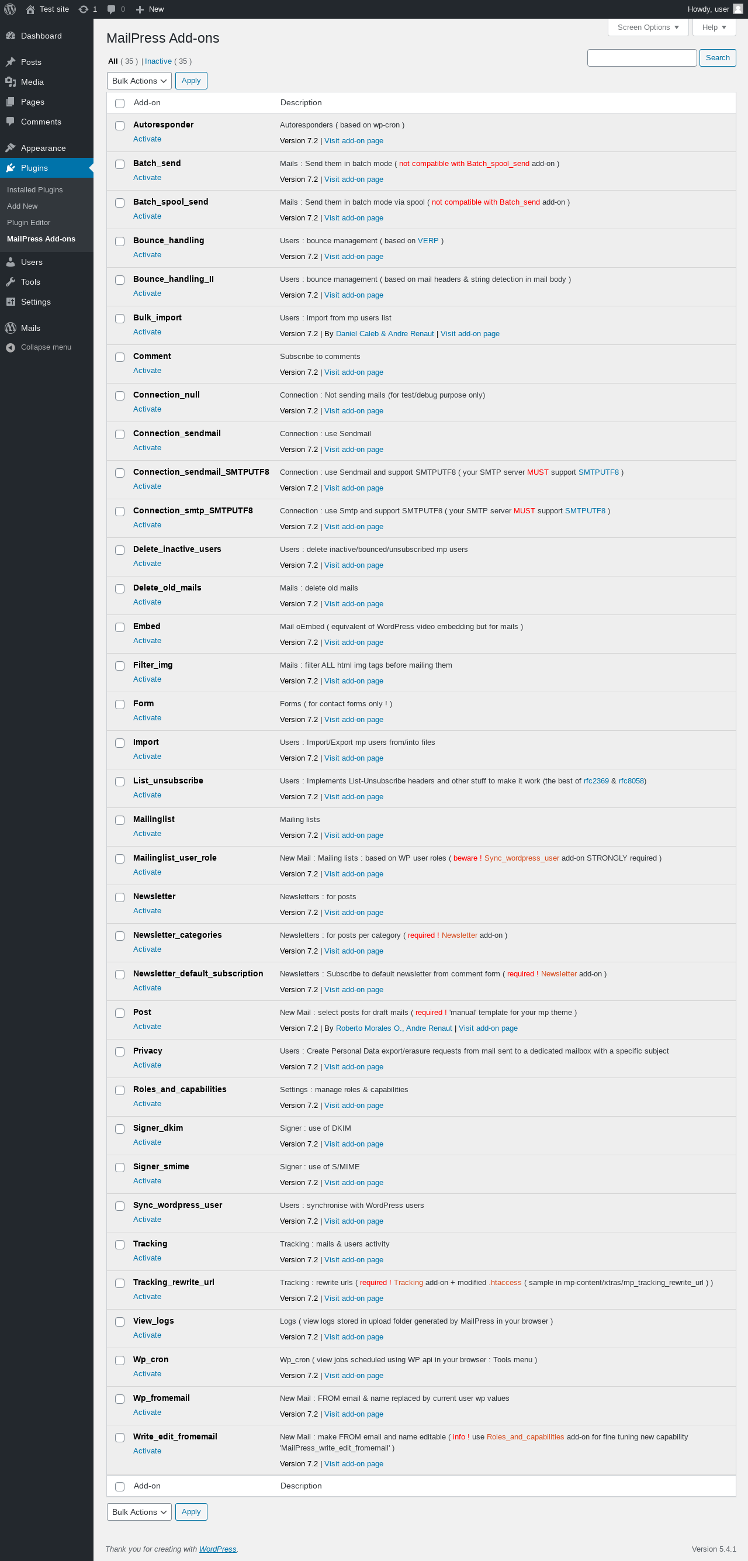The height and width of the screenshot is (1561, 748).
Task: Open the rfc8058 link
Action: tap(631, 781)
